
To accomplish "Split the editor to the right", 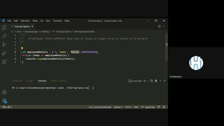I will click(x=159, y=27).
